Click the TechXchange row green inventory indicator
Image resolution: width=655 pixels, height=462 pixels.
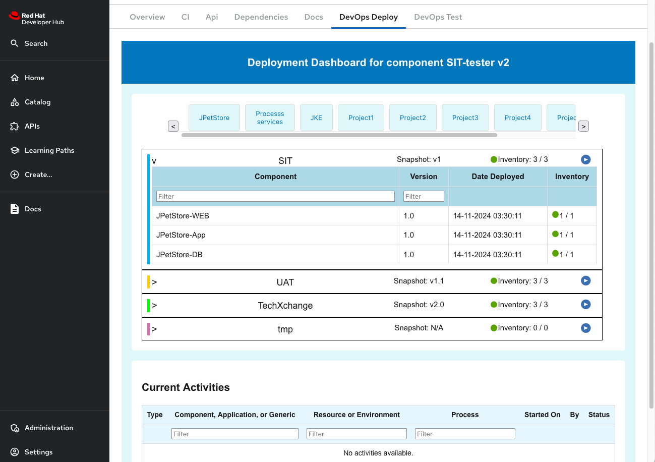click(x=494, y=305)
